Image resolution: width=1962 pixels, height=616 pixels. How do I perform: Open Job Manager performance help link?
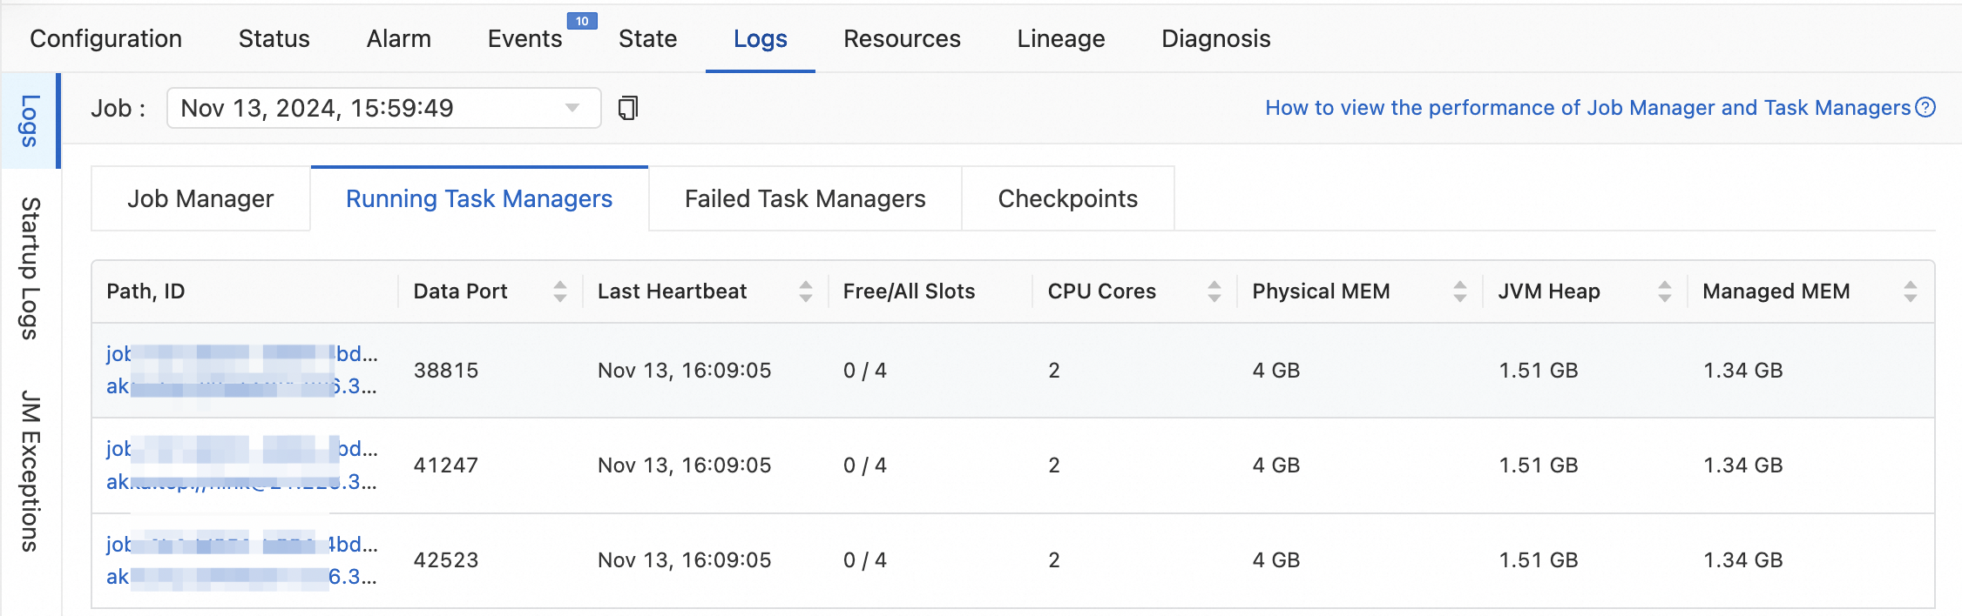1587,108
